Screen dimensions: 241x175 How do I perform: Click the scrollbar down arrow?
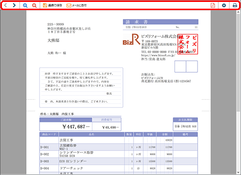tap(238, 173)
